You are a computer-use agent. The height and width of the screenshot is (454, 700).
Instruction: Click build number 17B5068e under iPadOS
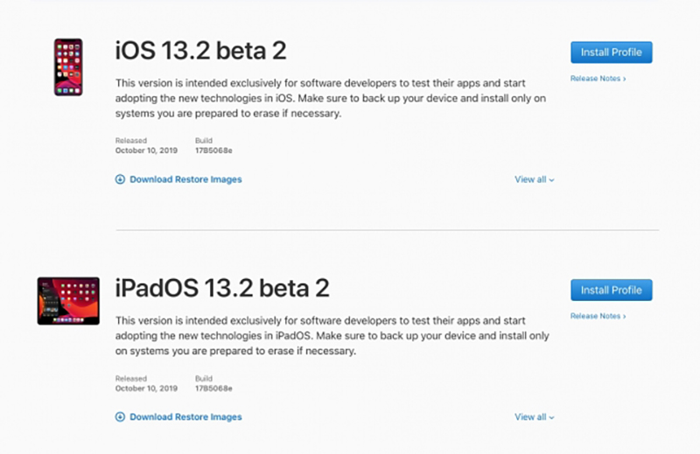213,388
